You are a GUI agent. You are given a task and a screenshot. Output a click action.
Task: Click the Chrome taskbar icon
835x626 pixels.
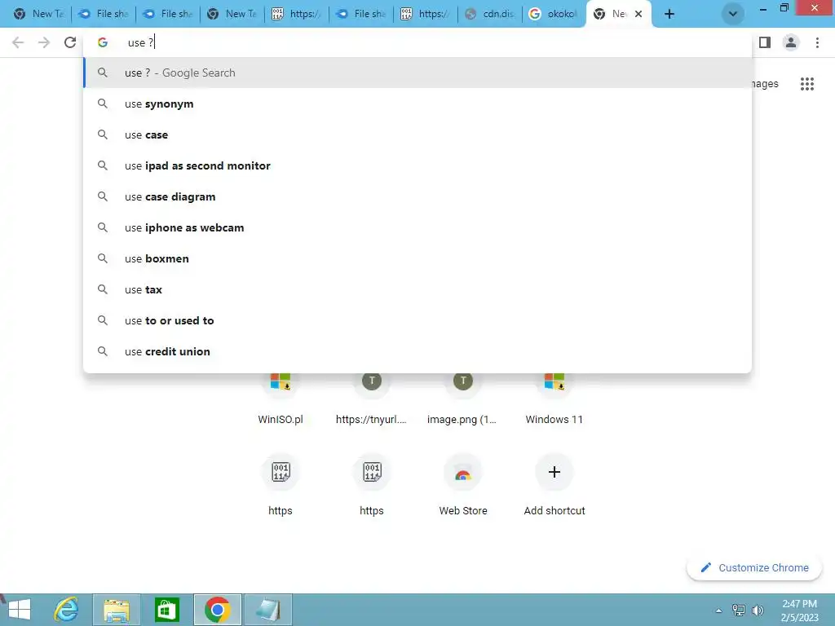click(217, 610)
